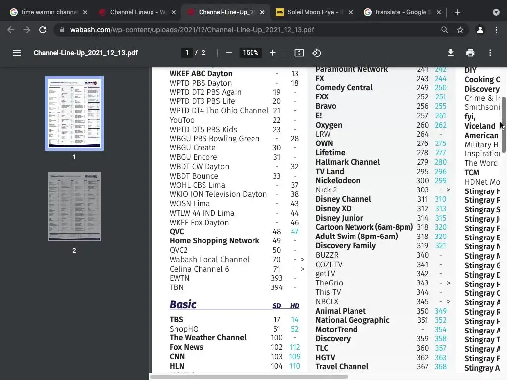Image resolution: width=507 pixels, height=380 pixels.
Task: Download the PDF file
Action: (x=450, y=53)
